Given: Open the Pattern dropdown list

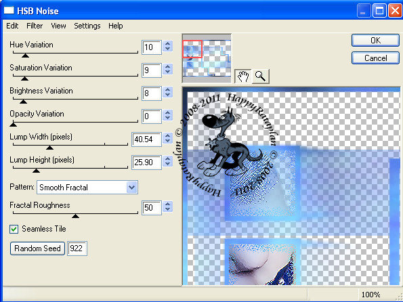Looking at the screenshot, I should (x=131, y=187).
